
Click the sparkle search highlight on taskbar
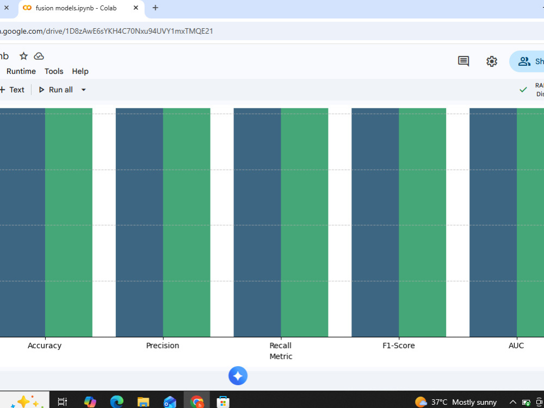tap(25, 401)
